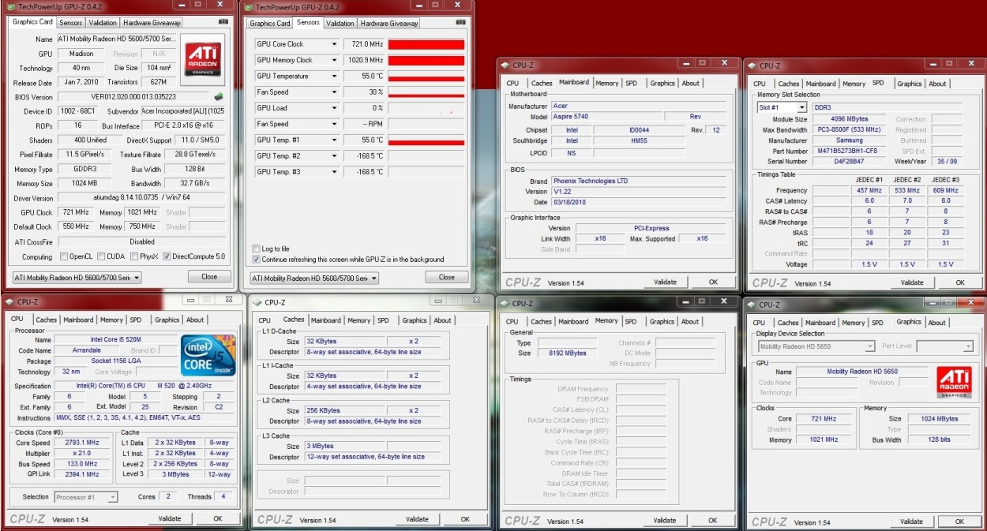This screenshot has height=531, width=987.
Task: Click the green BIOS save chip icon
Action: [x=219, y=97]
